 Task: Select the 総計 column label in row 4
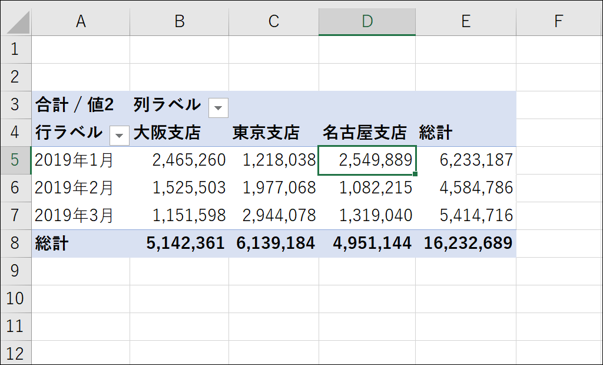(466, 133)
